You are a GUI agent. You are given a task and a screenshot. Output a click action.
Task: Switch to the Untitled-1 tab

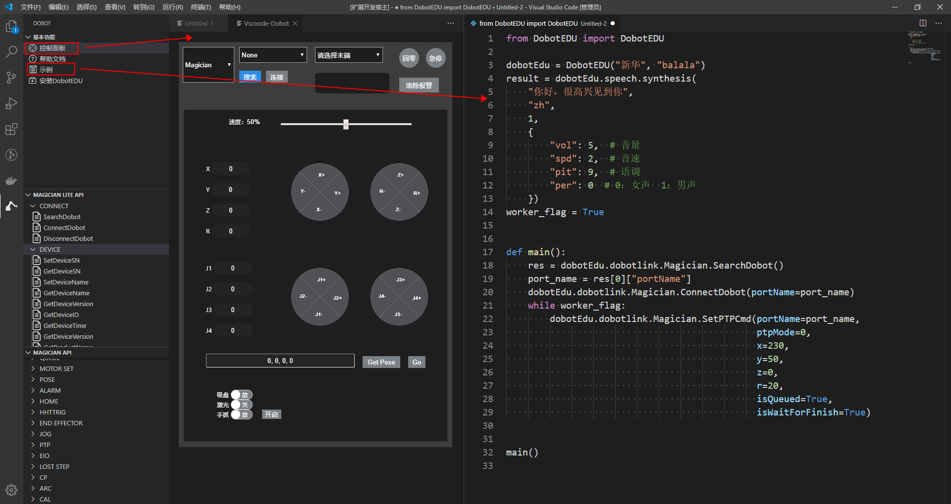coord(199,23)
